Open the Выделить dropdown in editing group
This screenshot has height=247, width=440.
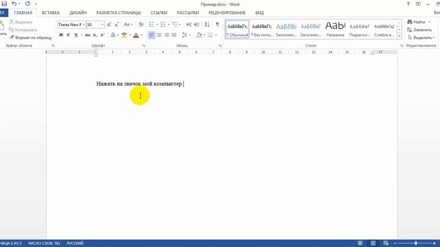pos(421,38)
